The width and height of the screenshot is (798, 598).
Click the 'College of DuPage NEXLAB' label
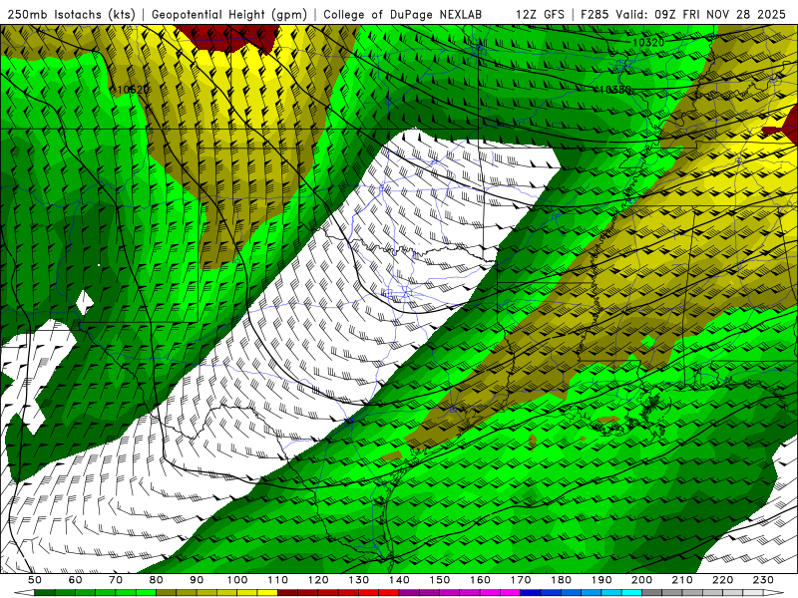tap(403, 14)
